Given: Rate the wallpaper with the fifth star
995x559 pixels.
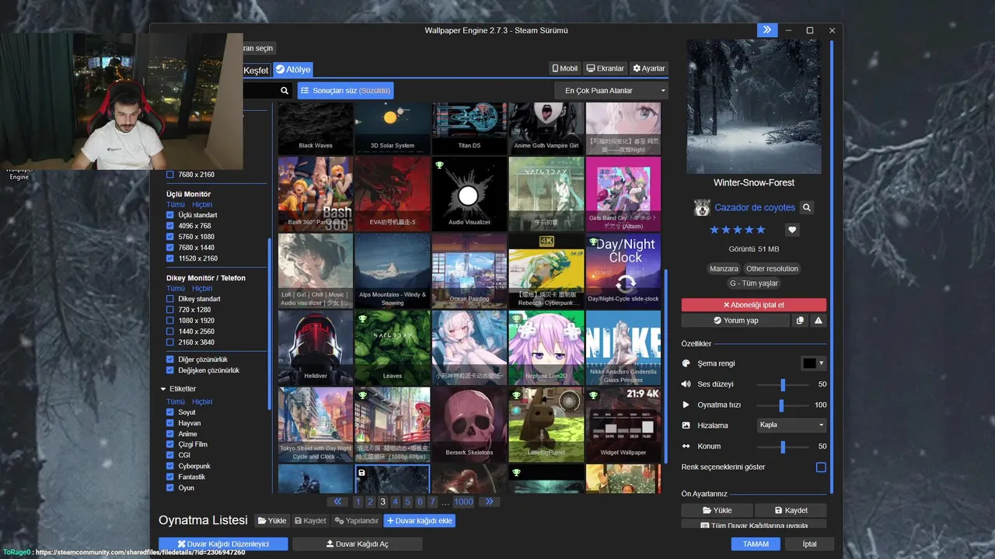Looking at the screenshot, I should pyautogui.click(x=761, y=230).
